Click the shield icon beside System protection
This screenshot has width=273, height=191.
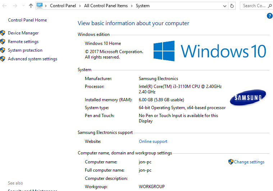(3, 50)
